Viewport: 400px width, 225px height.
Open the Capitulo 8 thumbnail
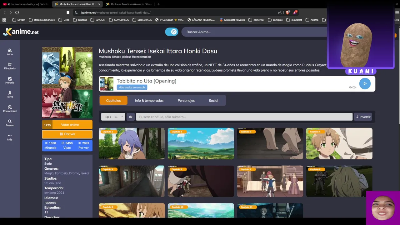pos(339,181)
